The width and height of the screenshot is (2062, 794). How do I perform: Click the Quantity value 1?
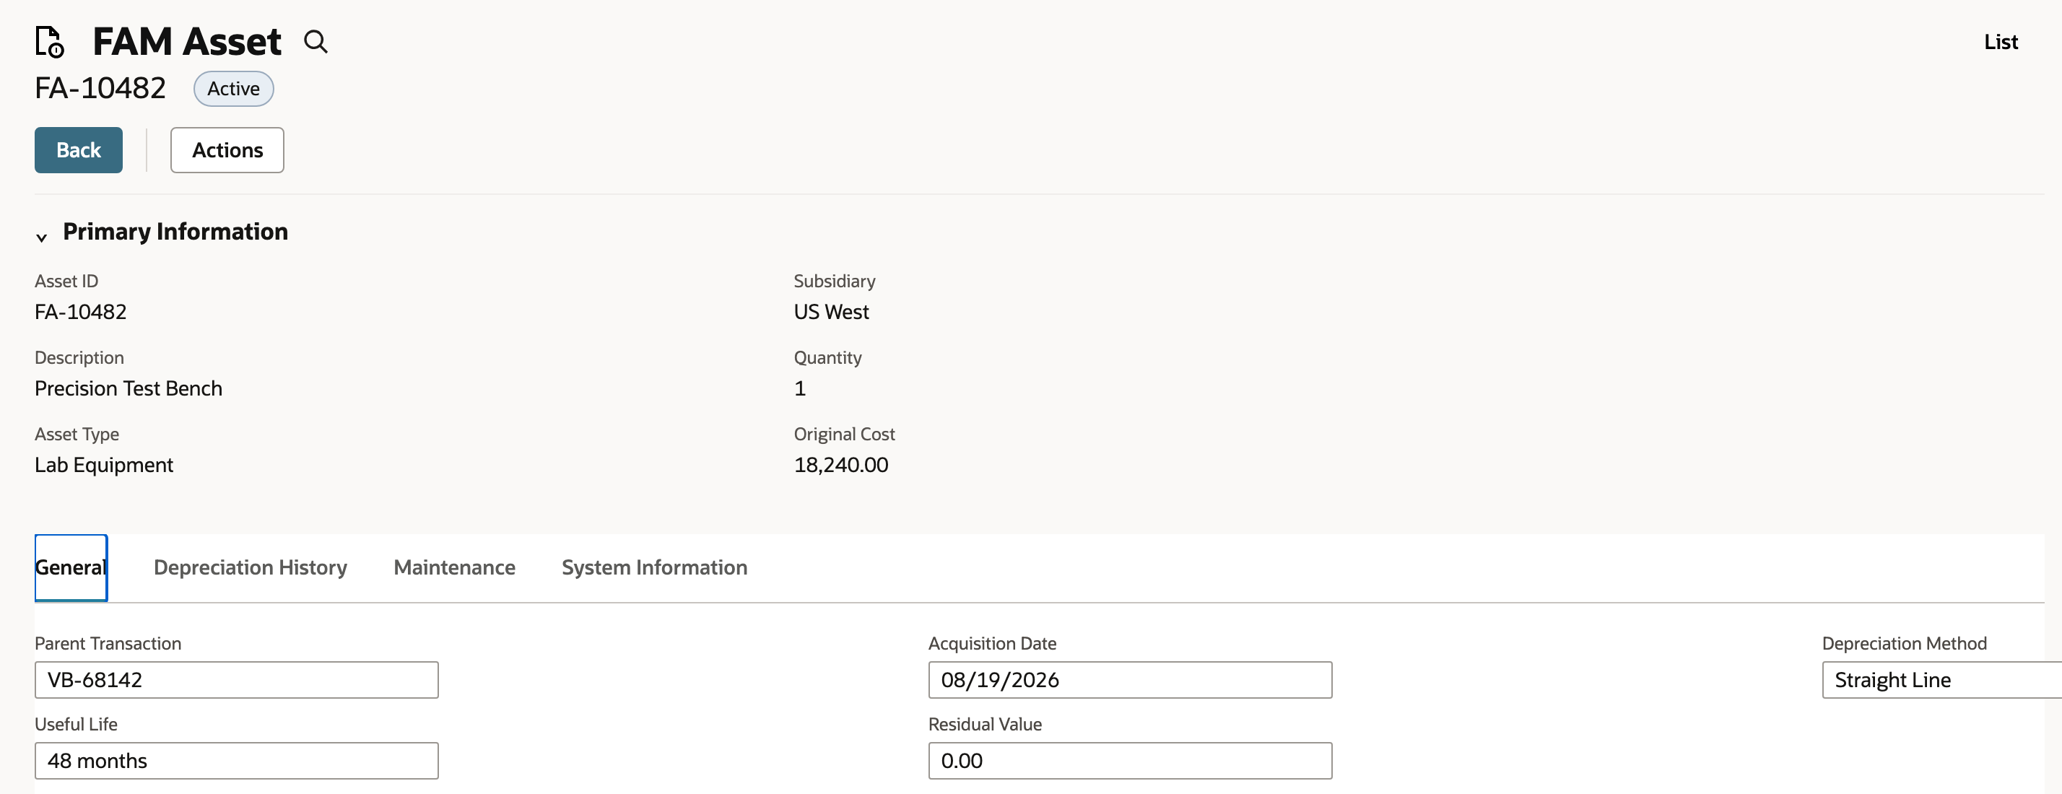[800, 388]
